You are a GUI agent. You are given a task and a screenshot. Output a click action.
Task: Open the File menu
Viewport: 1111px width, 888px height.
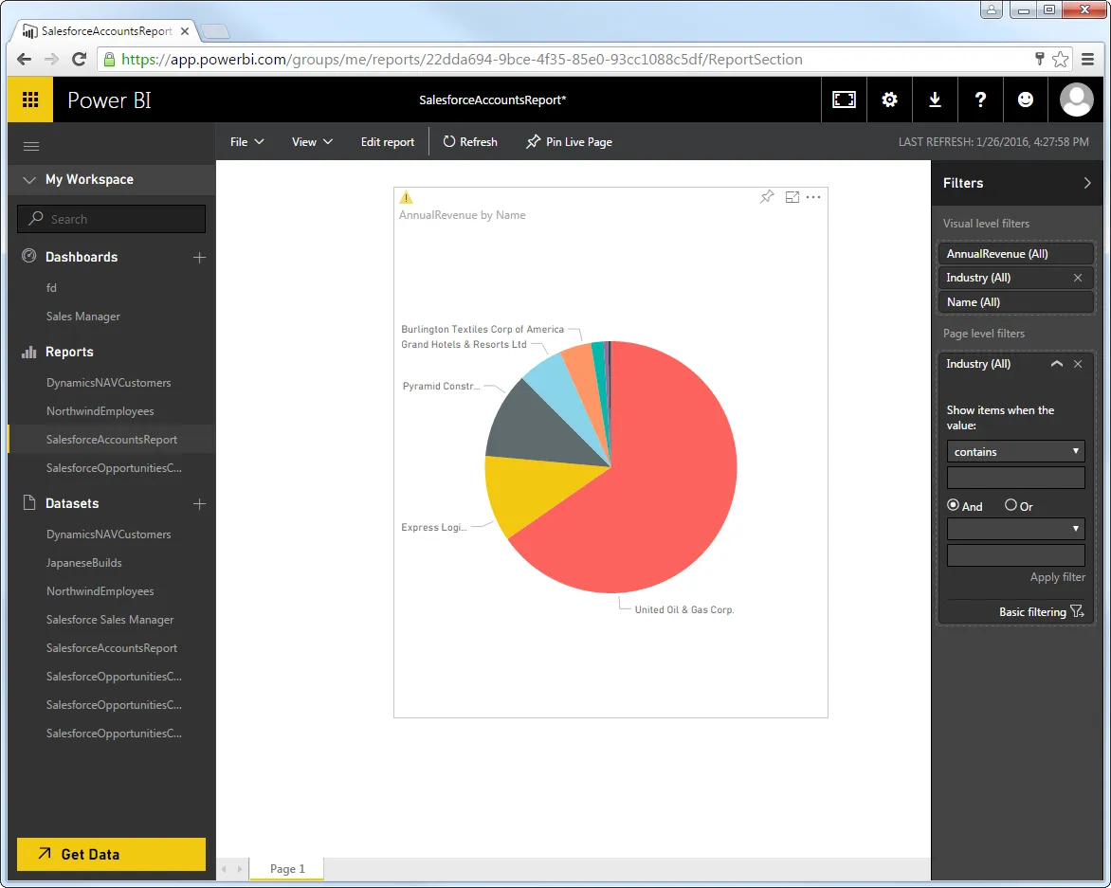click(246, 141)
